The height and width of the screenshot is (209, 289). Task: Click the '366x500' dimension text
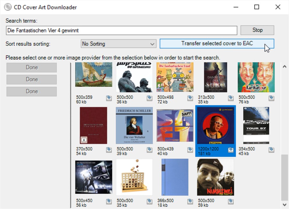pos(165,200)
